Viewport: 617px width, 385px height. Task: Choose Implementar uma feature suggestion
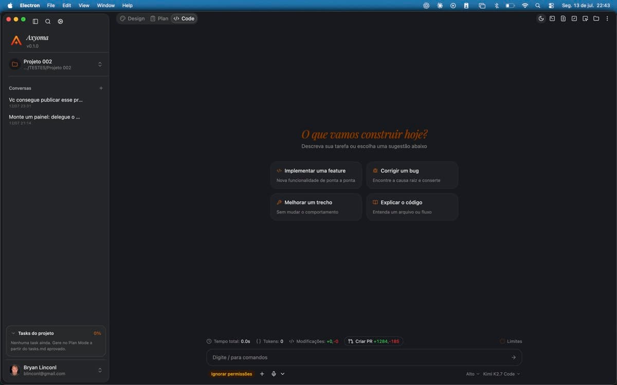tap(316, 175)
